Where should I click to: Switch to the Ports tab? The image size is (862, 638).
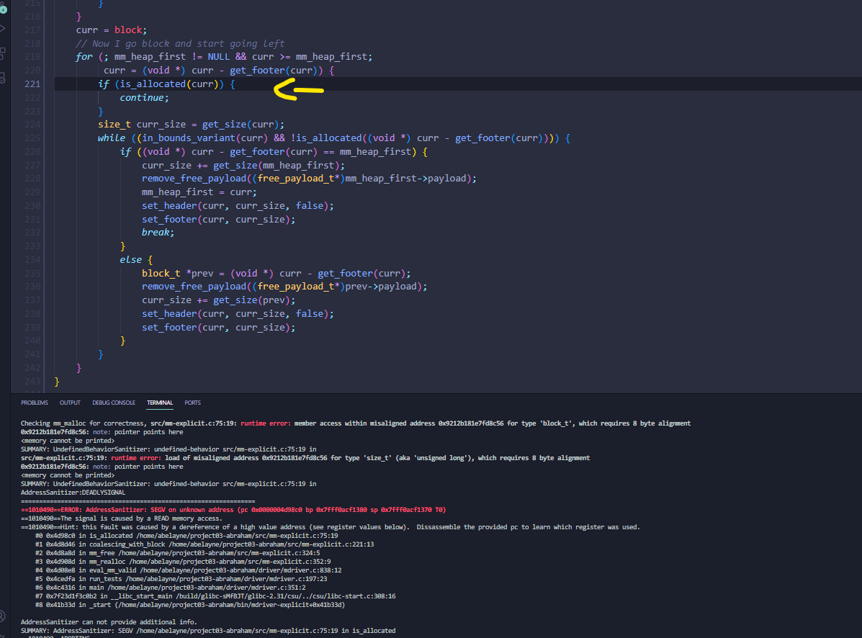coord(192,403)
